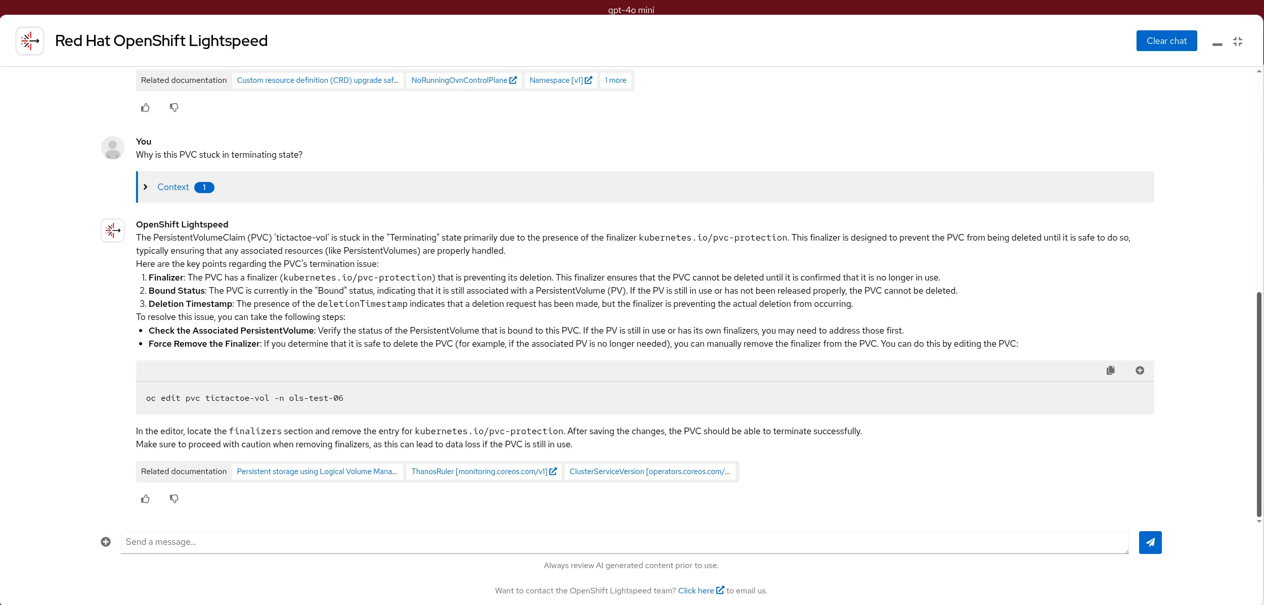This screenshot has width=1264, height=605.
Task: Click here to email the Lightspeed team
Action: (701, 590)
